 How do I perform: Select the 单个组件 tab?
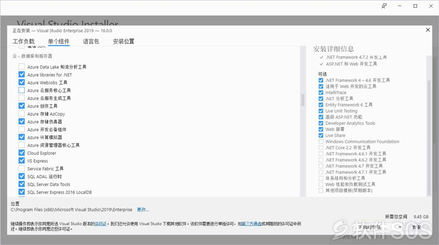pyautogui.click(x=59, y=42)
